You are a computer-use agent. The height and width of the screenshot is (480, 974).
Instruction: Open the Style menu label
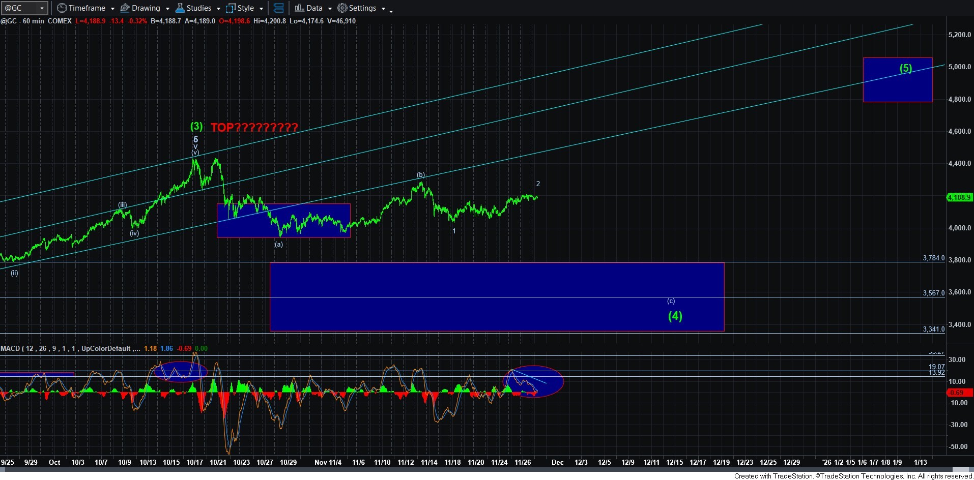(245, 8)
